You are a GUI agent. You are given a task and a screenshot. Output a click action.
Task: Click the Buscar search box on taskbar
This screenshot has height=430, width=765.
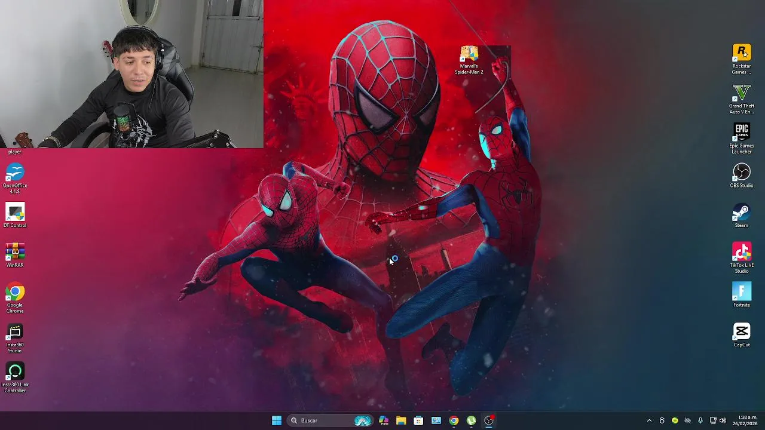331,420
